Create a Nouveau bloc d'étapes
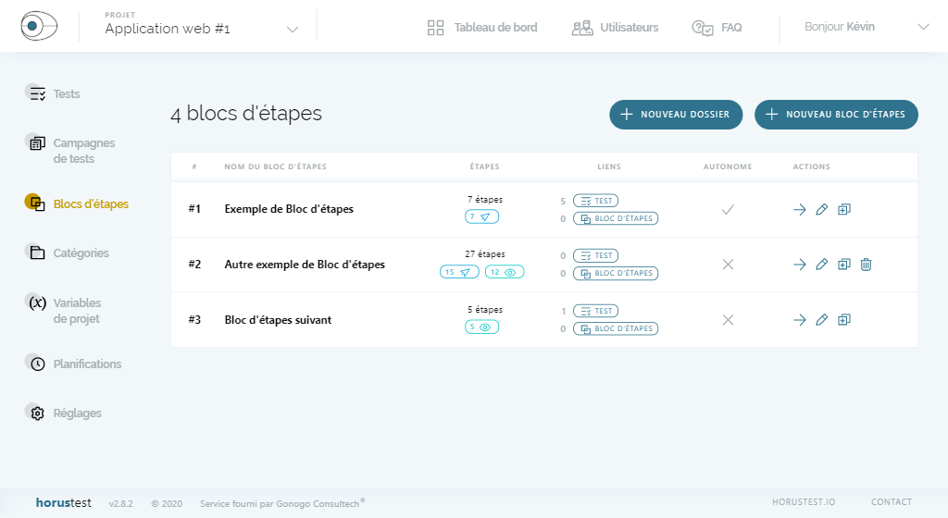948x518 pixels. (x=836, y=115)
